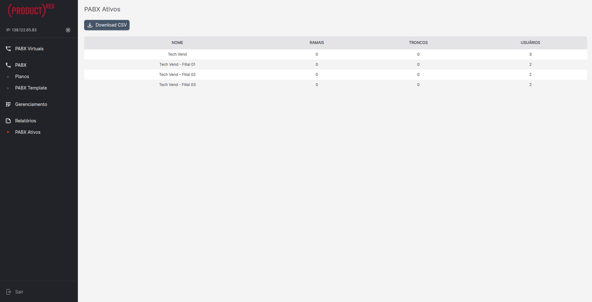The width and height of the screenshot is (592, 302).
Task: Open the PABX Template submenu item
Action: 31,88
